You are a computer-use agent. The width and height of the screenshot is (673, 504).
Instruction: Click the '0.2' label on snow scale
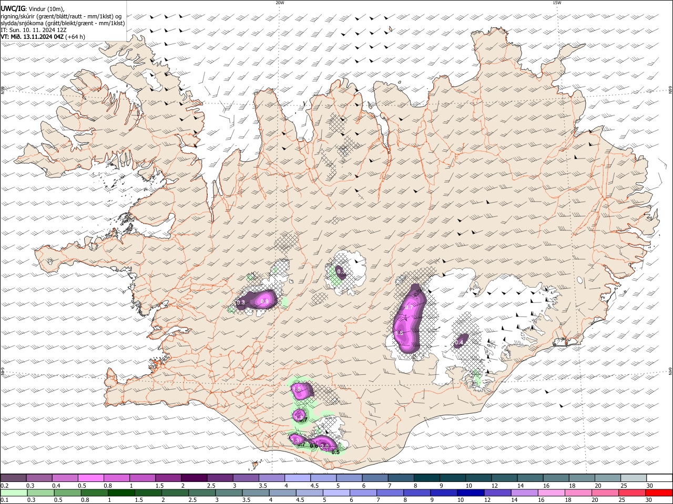click(x=4, y=486)
